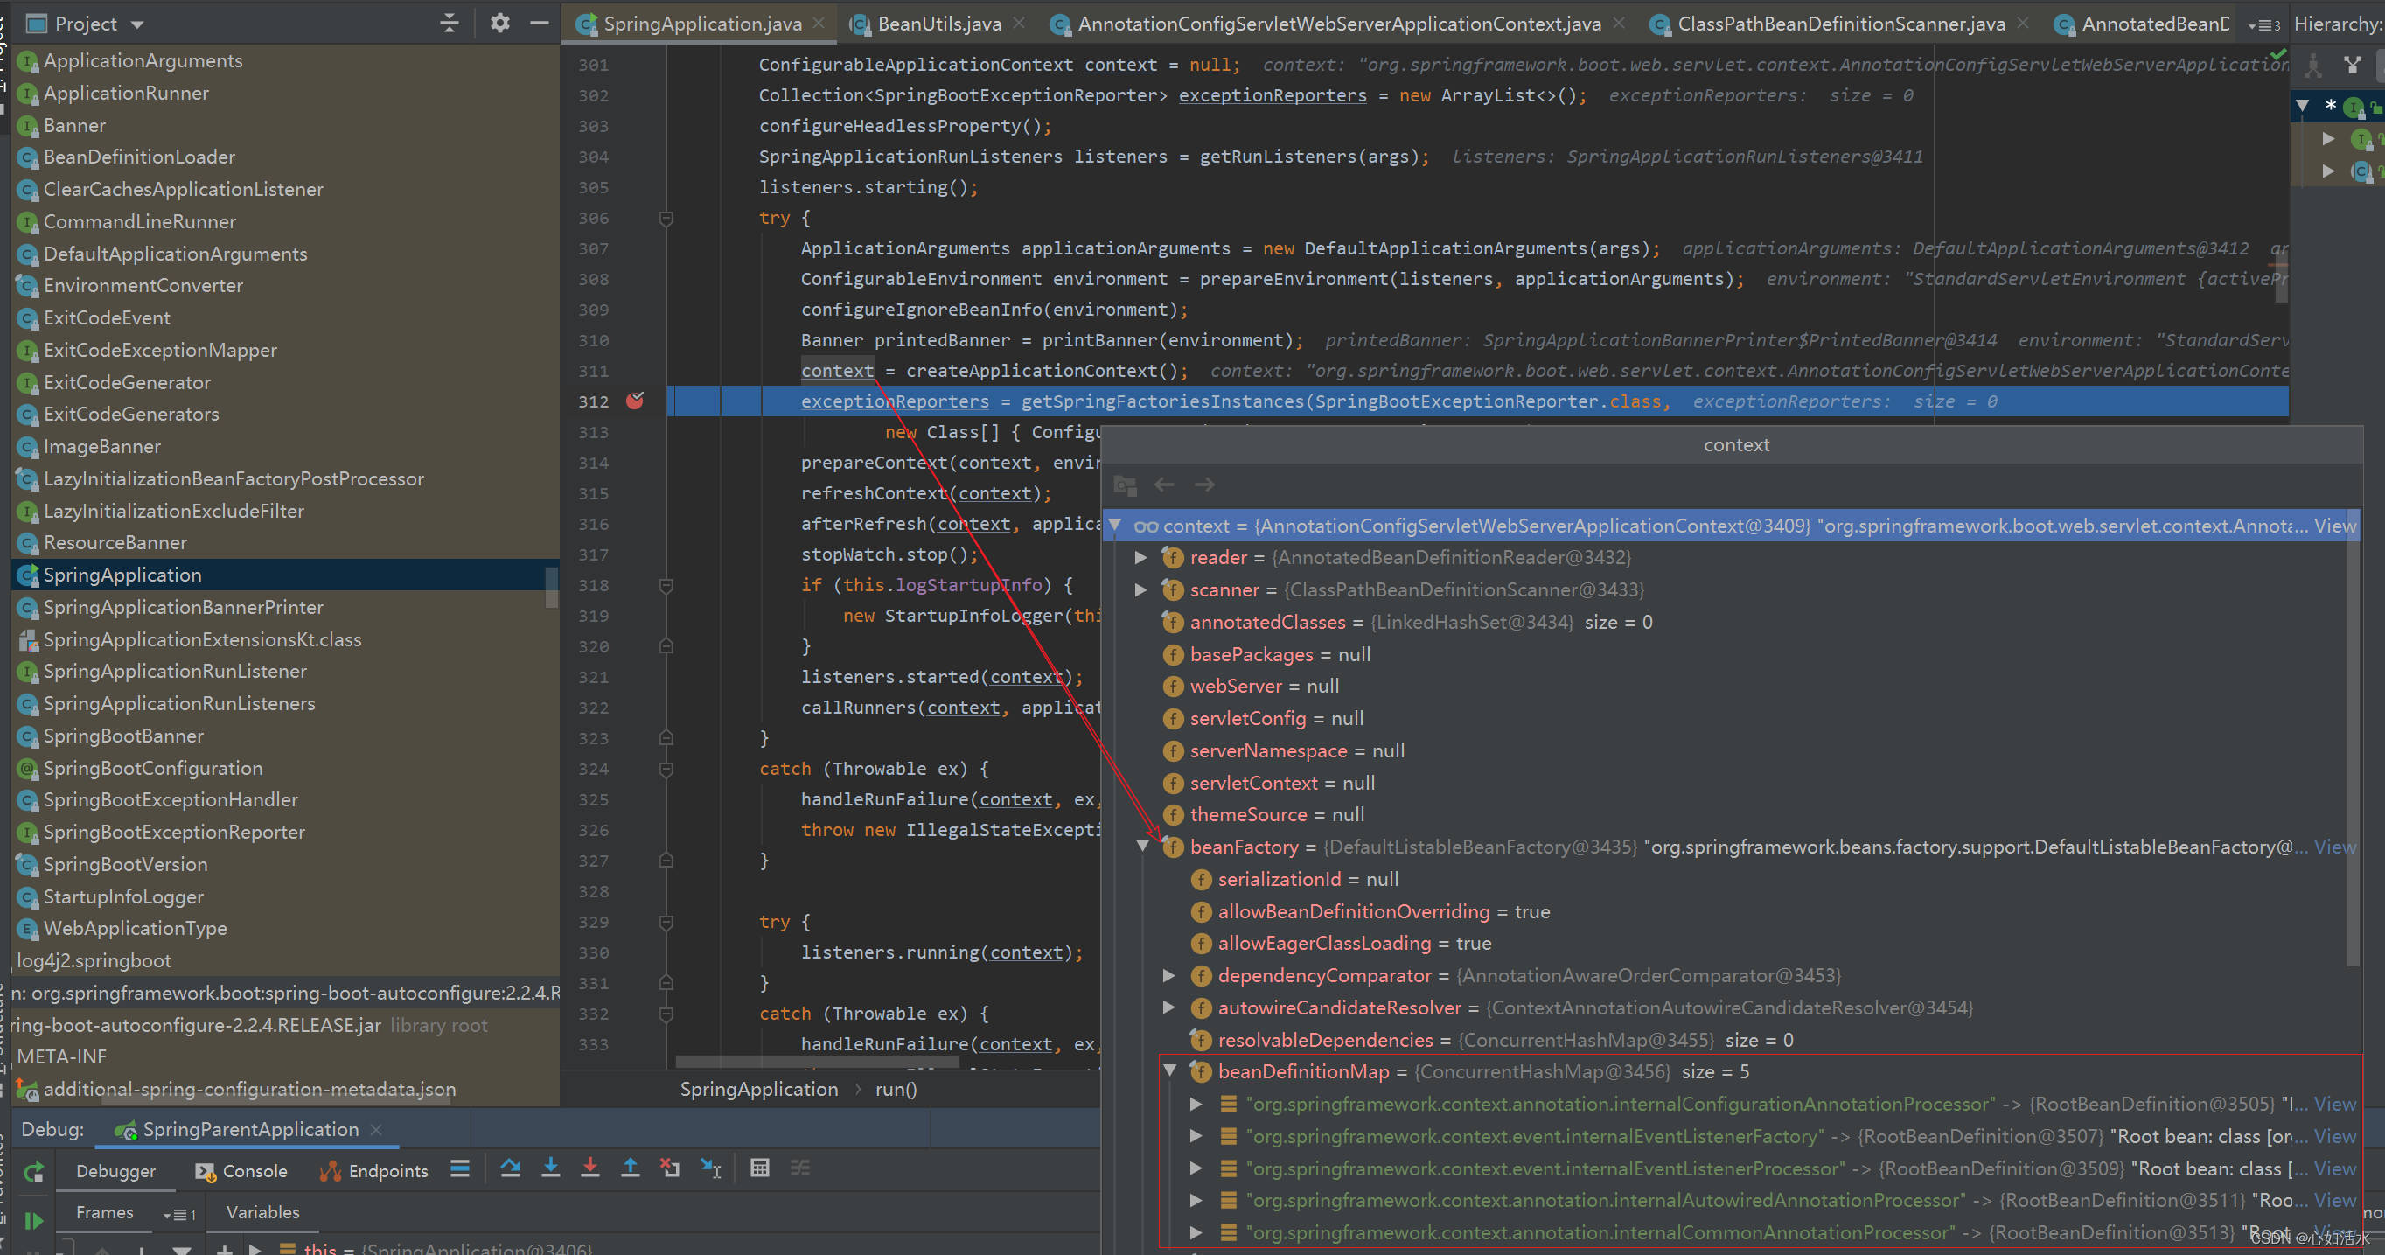The width and height of the screenshot is (2385, 1255).
Task: Switch to the Endpoints tab
Action: [375, 1171]
